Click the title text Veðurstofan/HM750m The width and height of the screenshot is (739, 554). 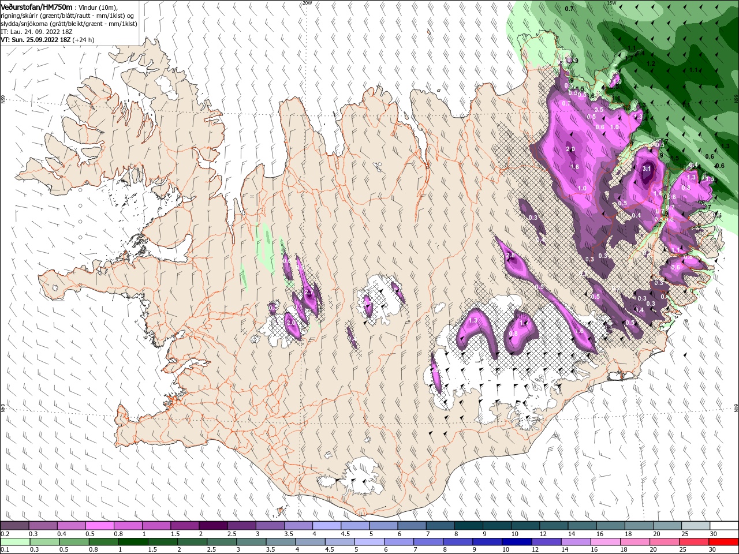pos(36,6)
